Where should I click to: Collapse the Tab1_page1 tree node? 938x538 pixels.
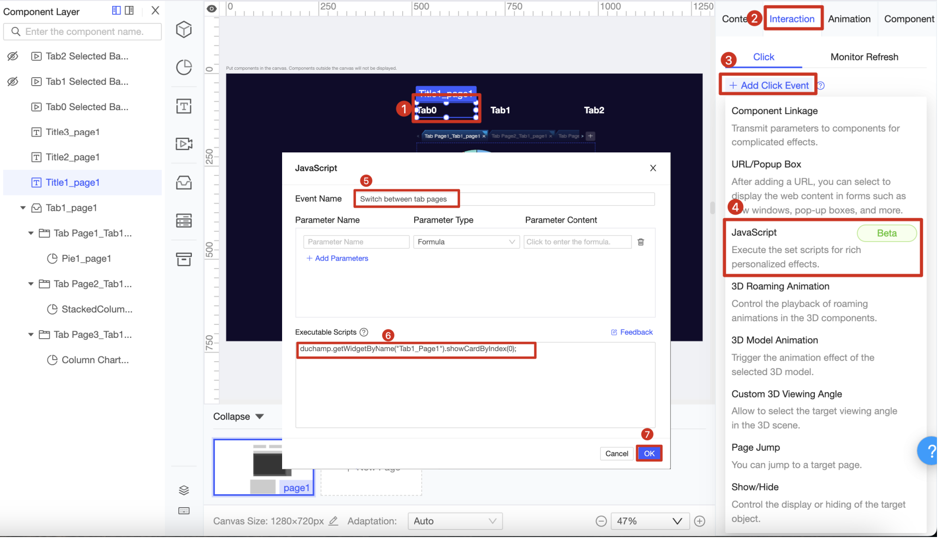coord(22,208)
